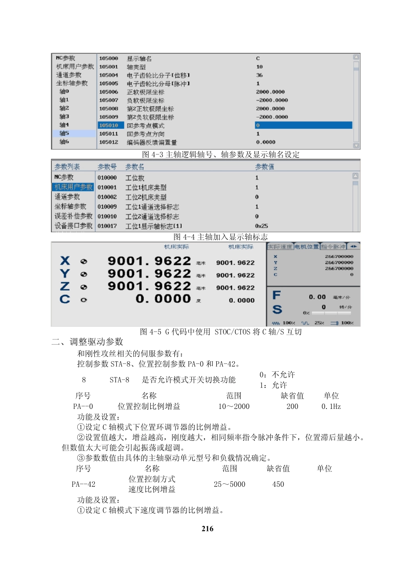Click the scroll-down arrow in axis parameter list
This screenshot has height=569, width=415.
point(356,146)
